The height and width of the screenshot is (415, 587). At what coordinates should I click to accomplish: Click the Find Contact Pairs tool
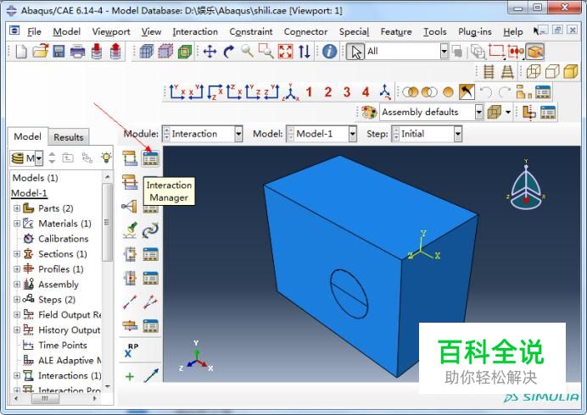click(130, 230)
